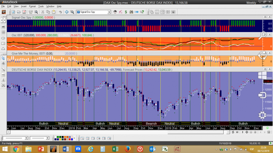This screenshot has width=273, height=153.
Task: Open Excel from the taskbar
Action: (115, 149)
